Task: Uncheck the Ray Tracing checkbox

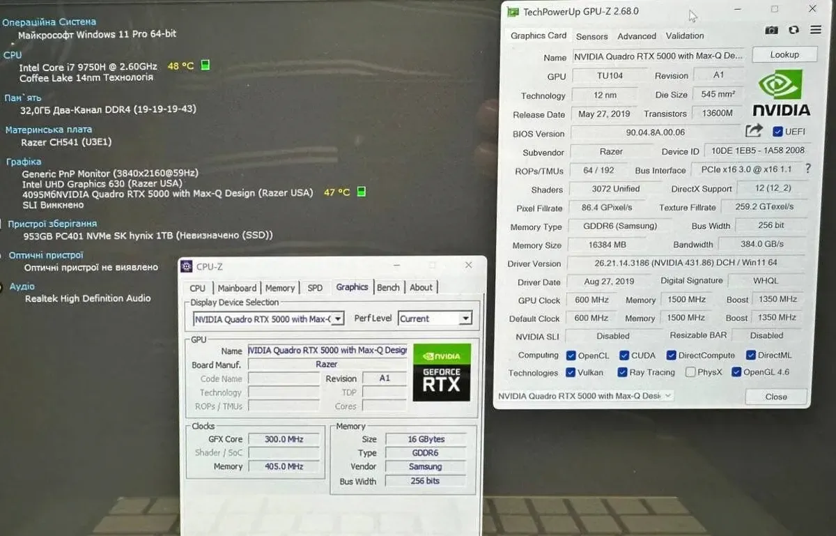Action: pyautogui.click(x=622, y=372)
